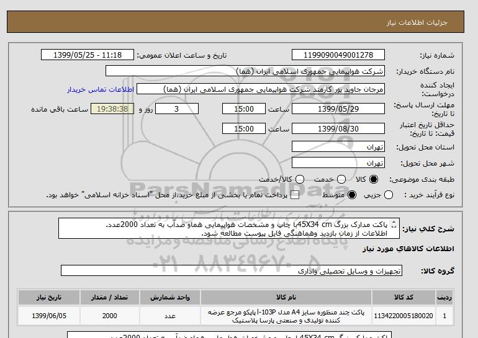Click the ردیف column header
478x338 pixels.
[x=444, y=298]
